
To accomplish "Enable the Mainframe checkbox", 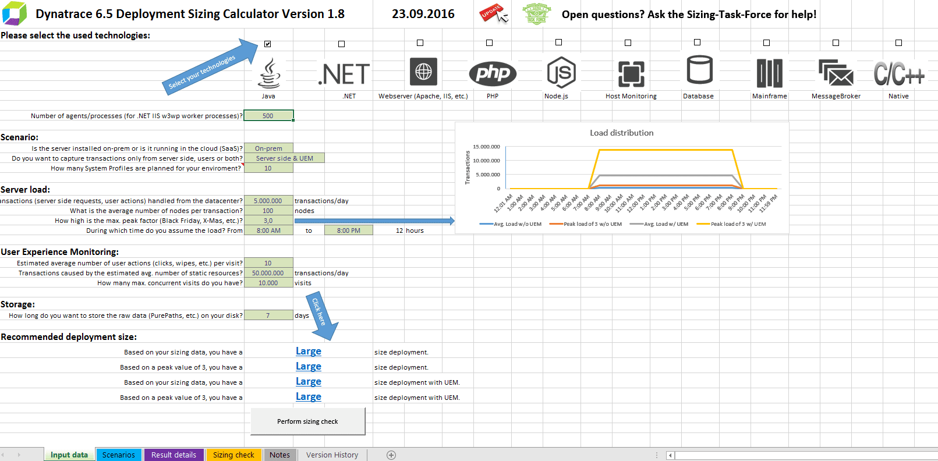I will click(x=766, y=42).
